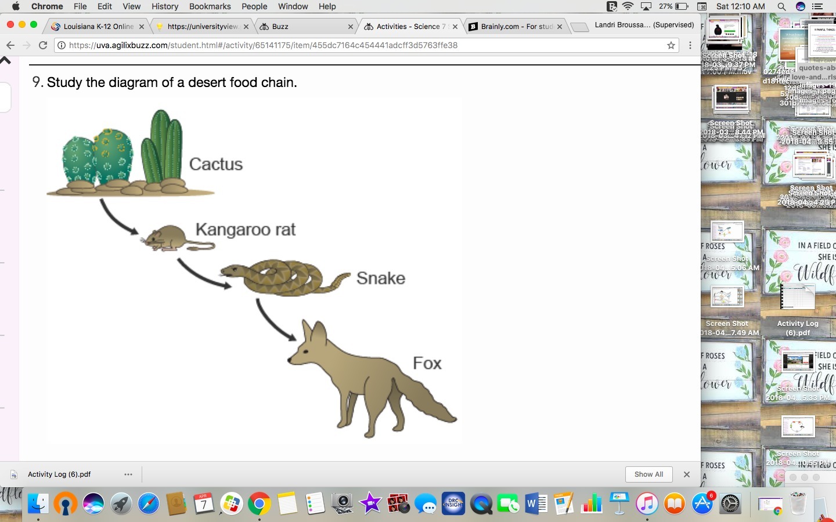Screen dimensions: 836x522
Task: Open Finder from the dock
Action: [38, 503]
